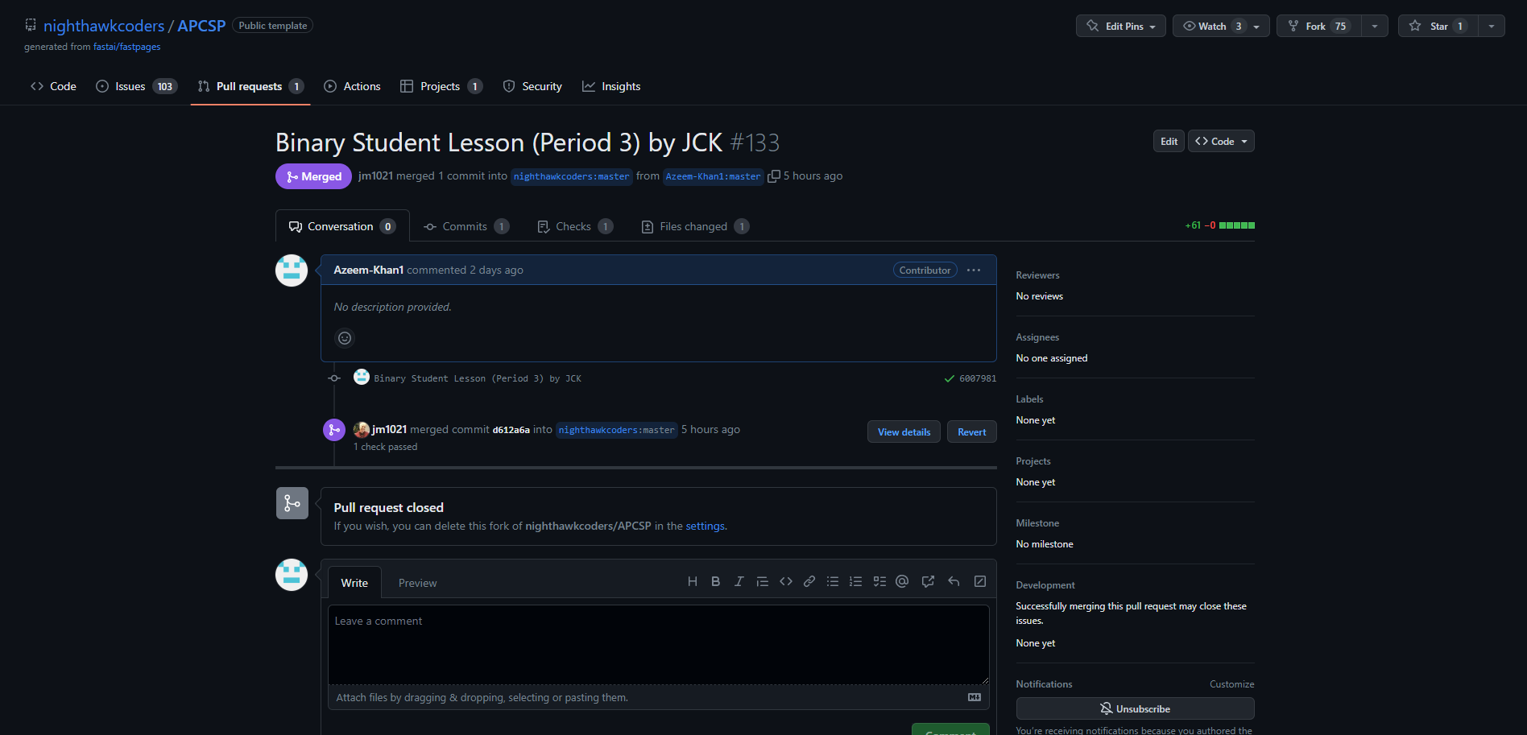Click the +61 −0 diffstat bar
1527x735 pixels.
pyautogui.click(x=1219, y=225)
